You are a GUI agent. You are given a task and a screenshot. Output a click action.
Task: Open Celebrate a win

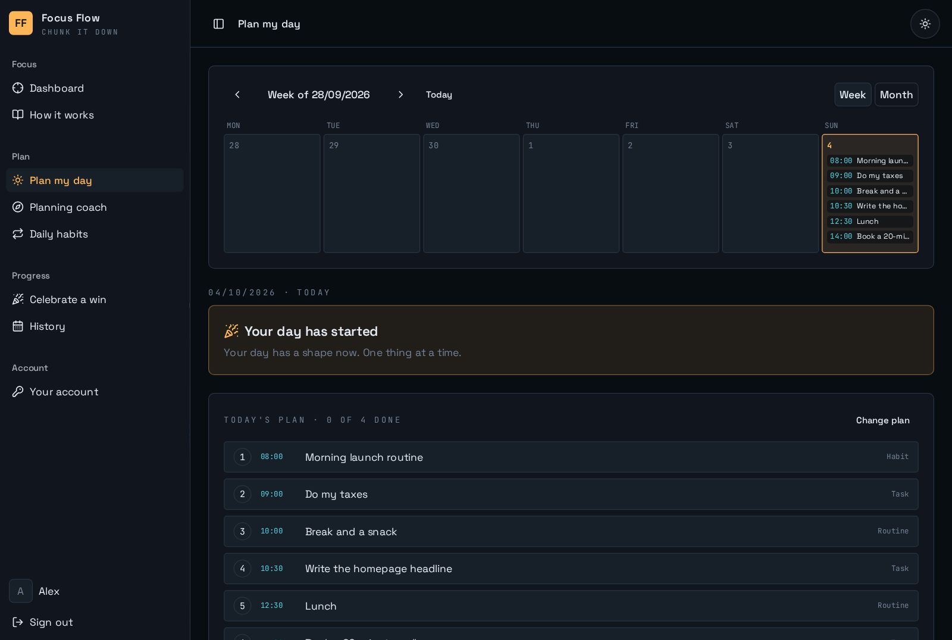point(95,299)
